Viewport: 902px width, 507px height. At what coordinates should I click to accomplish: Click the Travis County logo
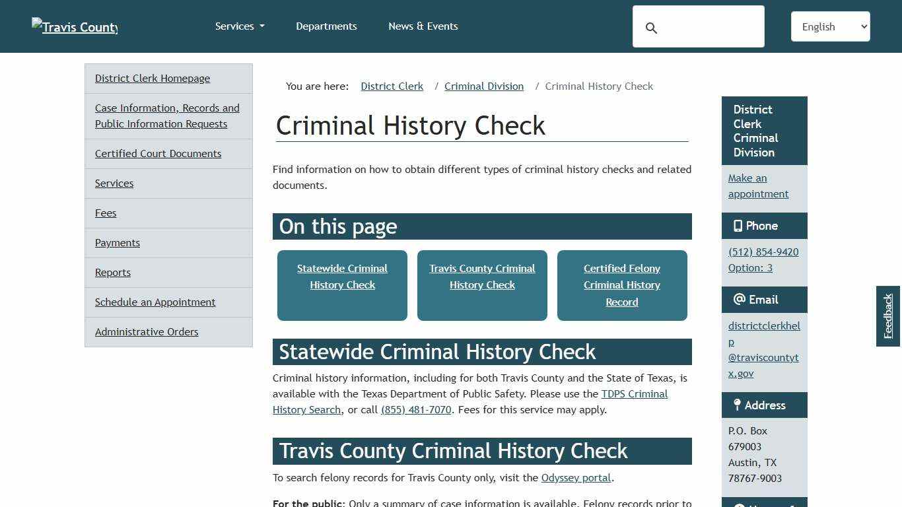[74, 26]
